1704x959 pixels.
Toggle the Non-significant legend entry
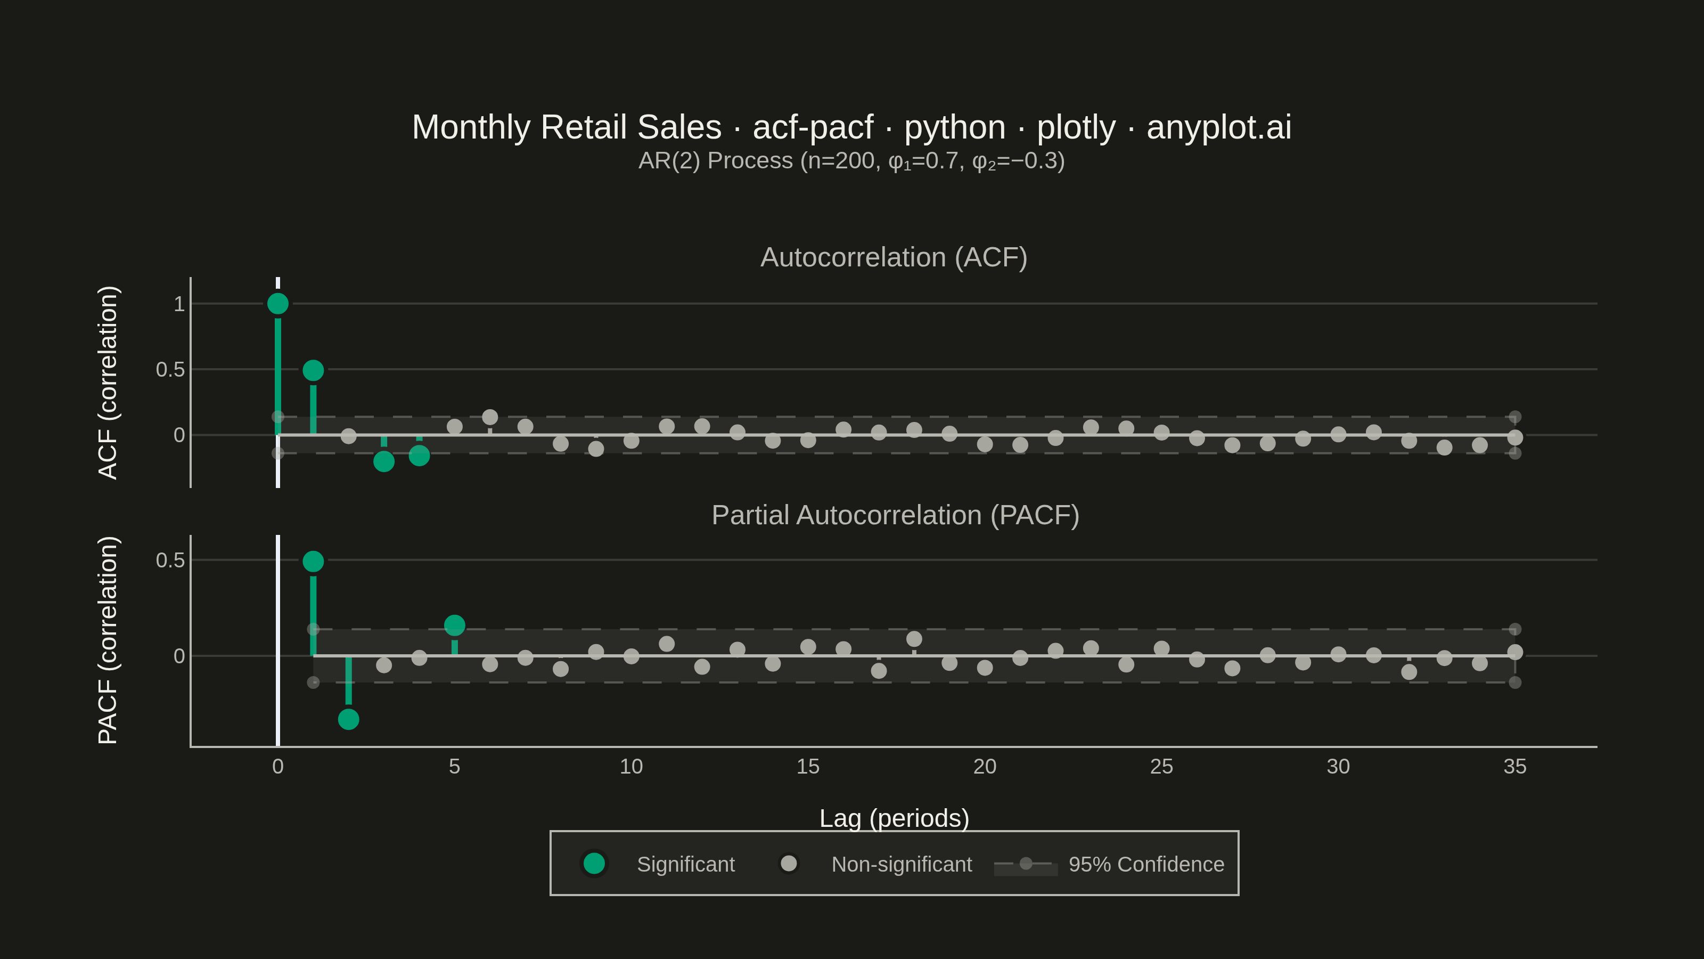coord(874,864)
